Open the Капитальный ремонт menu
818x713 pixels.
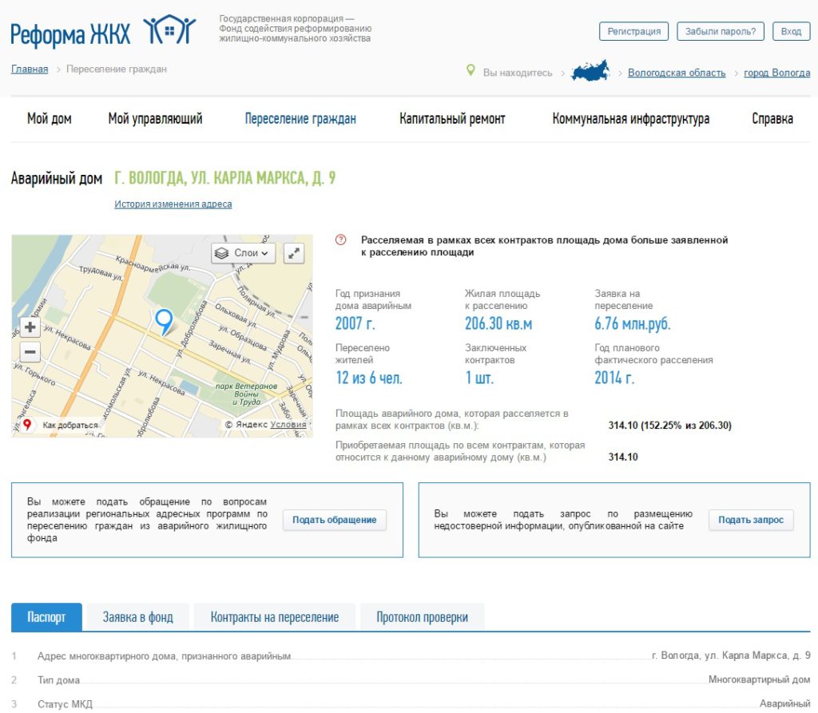(452, 119)
